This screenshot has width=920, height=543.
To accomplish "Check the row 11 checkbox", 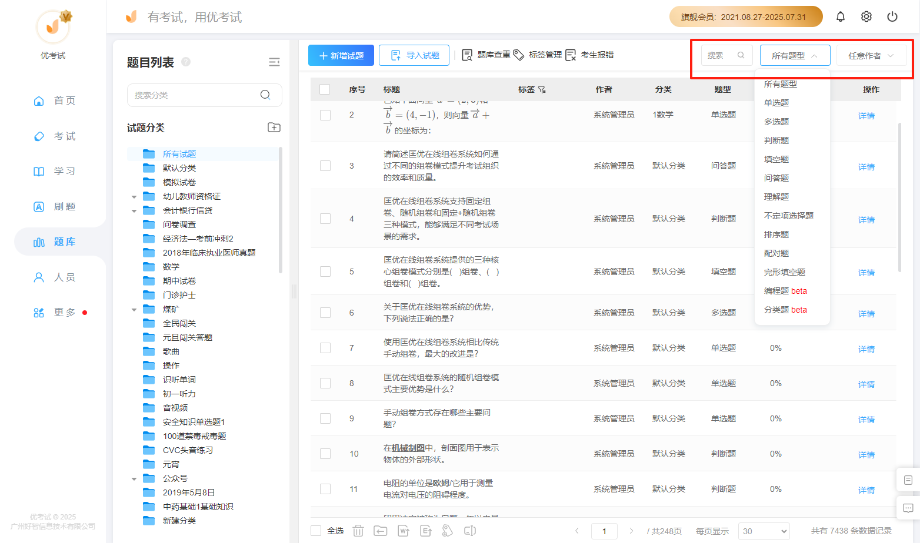I will (325, 489).
